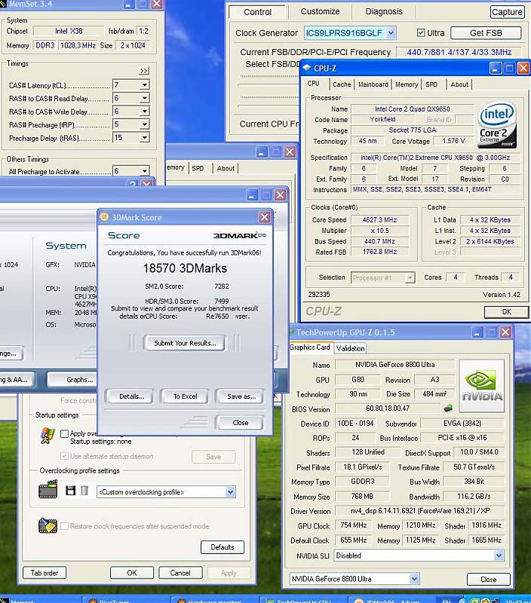Click the Defaults button in RivaTuner
The height and width of the screenshot is (603, 531).
pos(223,547)
